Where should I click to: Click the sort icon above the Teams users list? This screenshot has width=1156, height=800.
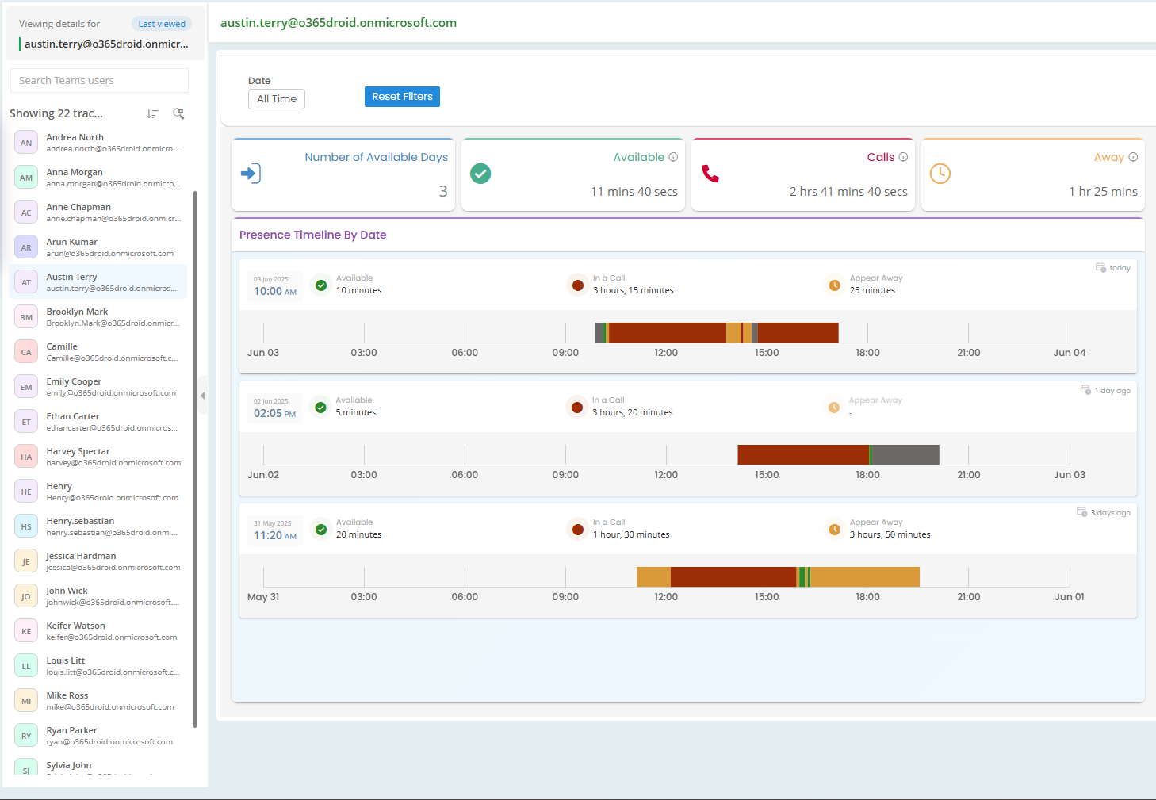pyautogui.click(x=152, y=113)
